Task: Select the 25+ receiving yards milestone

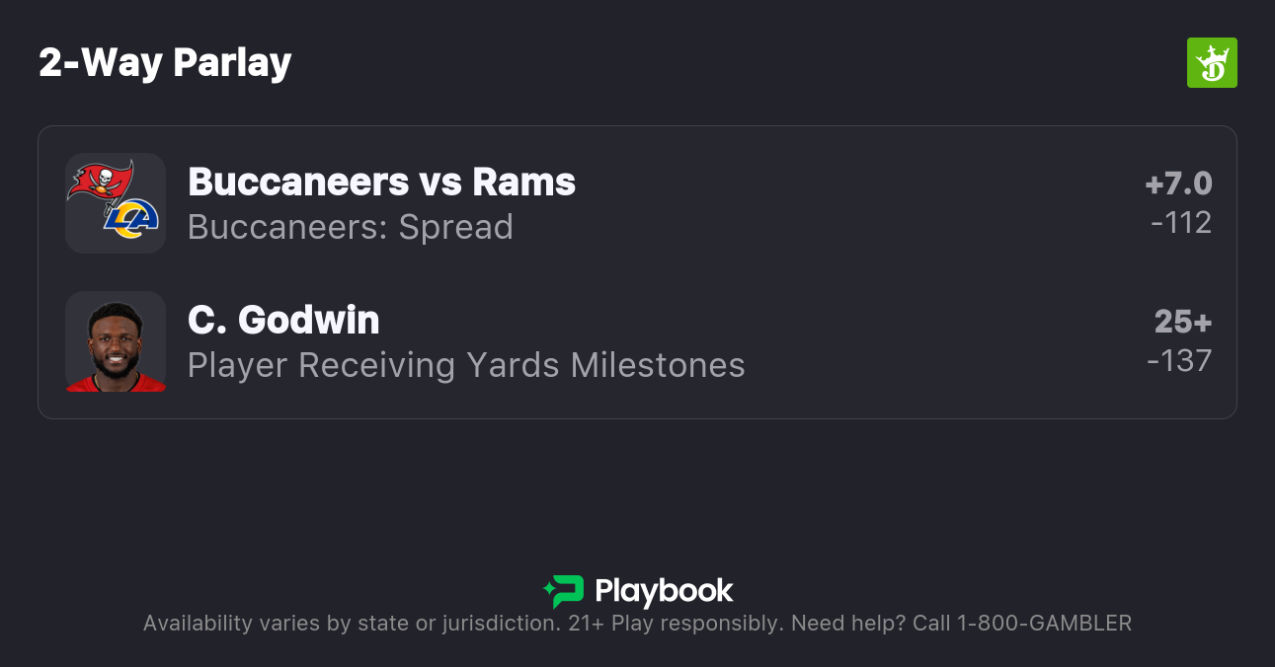Action: (1183, 322)
